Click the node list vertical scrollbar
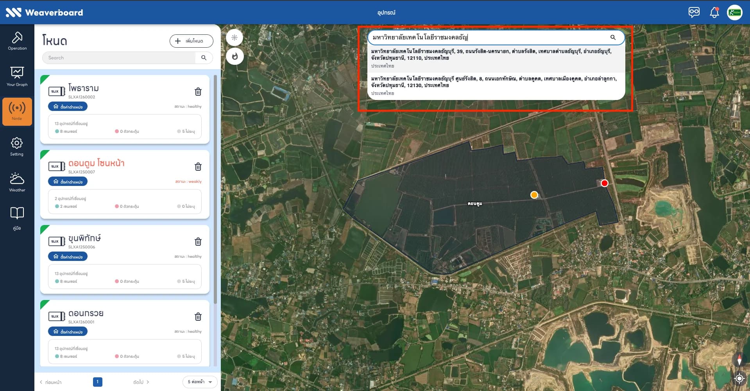The image size is (750, 391). click(215, 189)
